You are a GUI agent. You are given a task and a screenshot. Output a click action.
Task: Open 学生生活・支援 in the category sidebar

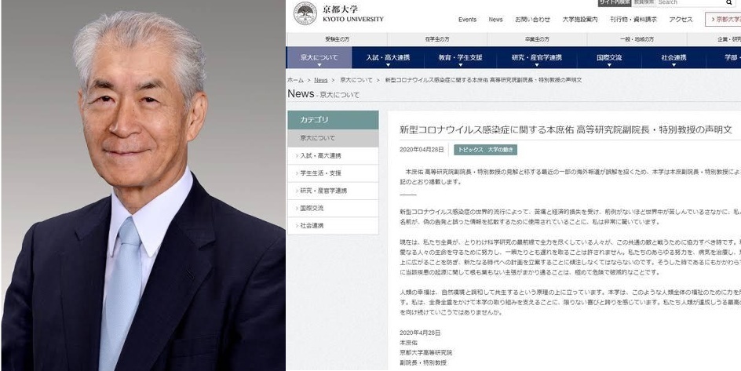(333, 173)
